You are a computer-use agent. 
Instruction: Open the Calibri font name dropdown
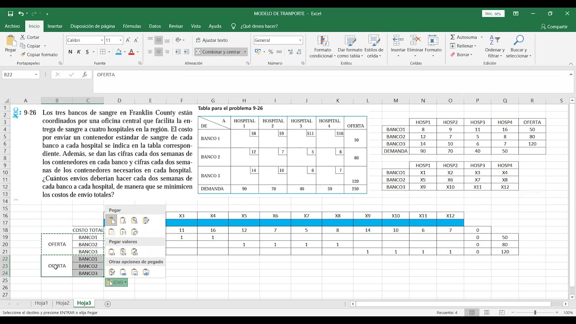point(102,40)
